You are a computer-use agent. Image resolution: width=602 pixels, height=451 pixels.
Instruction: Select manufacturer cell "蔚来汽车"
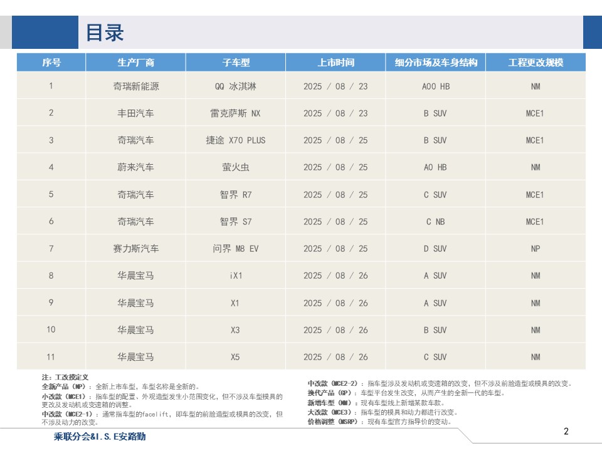135,167
